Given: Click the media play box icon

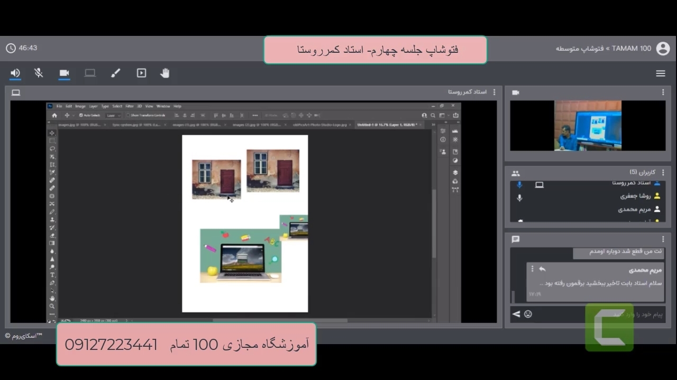Looking at the screenshot, I should 141,73.
